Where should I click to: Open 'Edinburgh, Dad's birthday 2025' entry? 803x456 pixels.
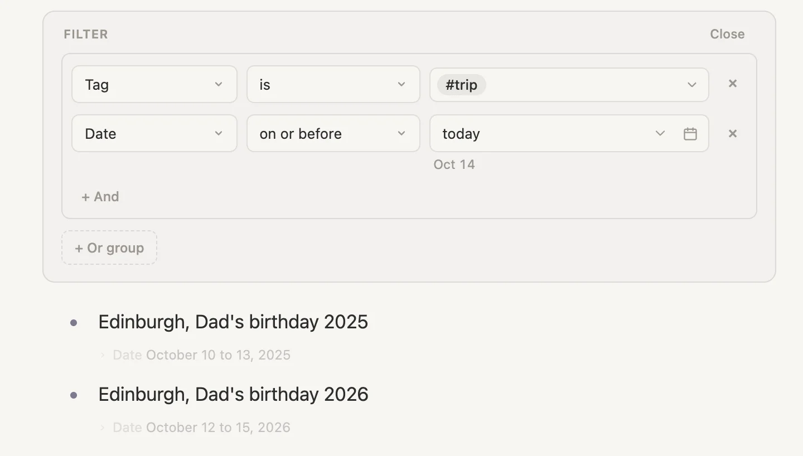(233, 322)
